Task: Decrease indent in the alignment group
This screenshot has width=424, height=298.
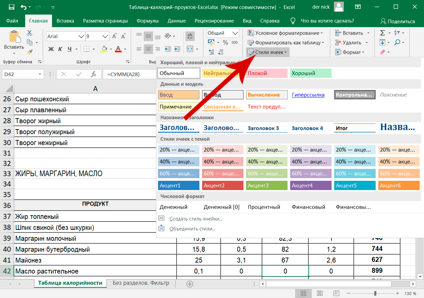Action: click(x=168, y=49)
